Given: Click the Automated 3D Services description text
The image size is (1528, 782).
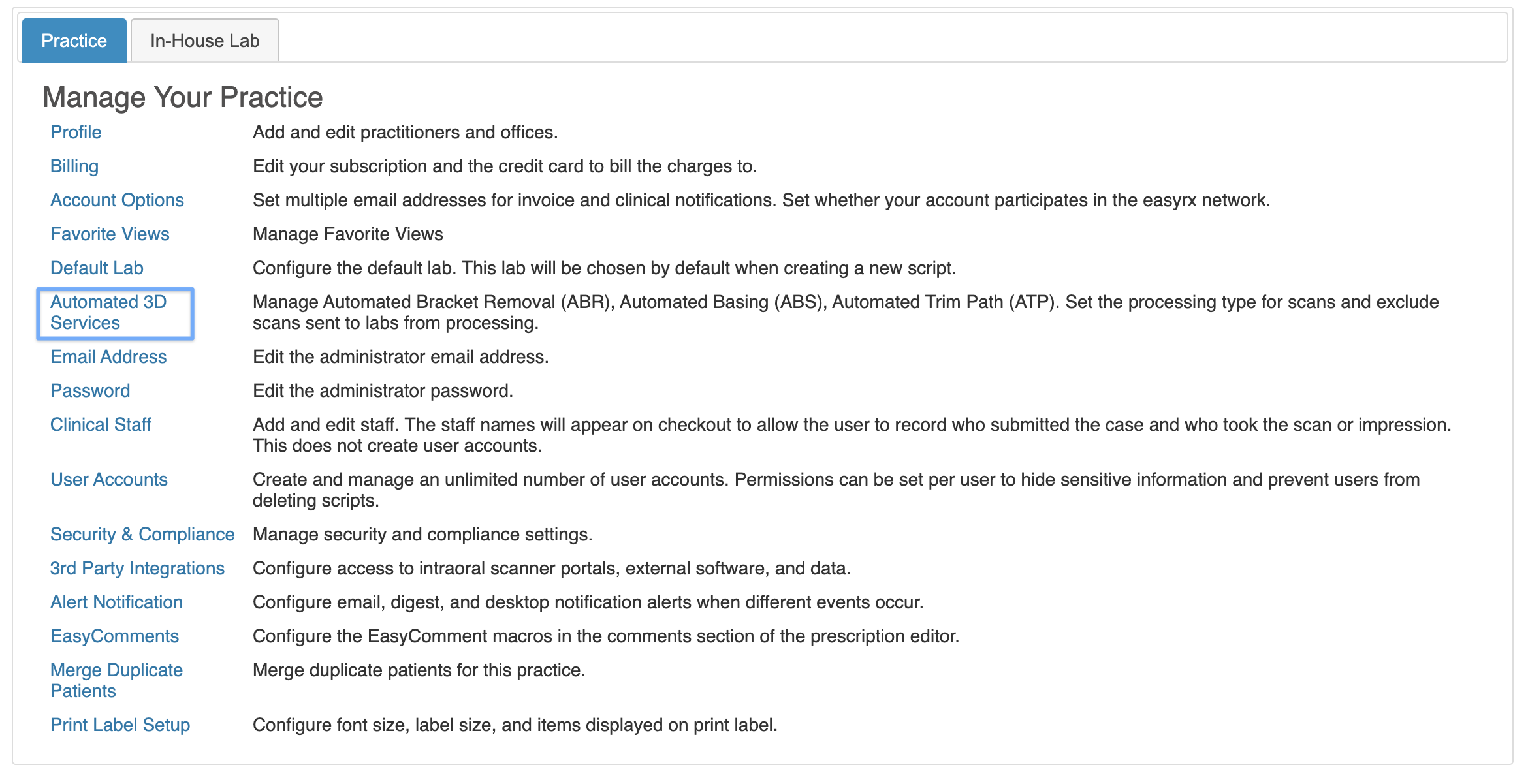Looking at the screenshot, I should 846,312.
